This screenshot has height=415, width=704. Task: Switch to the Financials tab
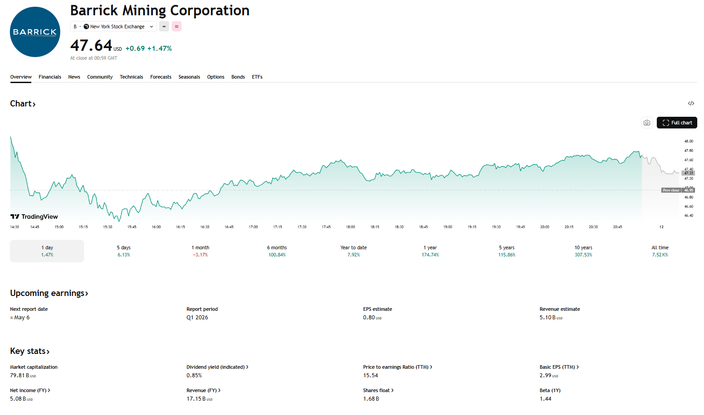(49, 77)
